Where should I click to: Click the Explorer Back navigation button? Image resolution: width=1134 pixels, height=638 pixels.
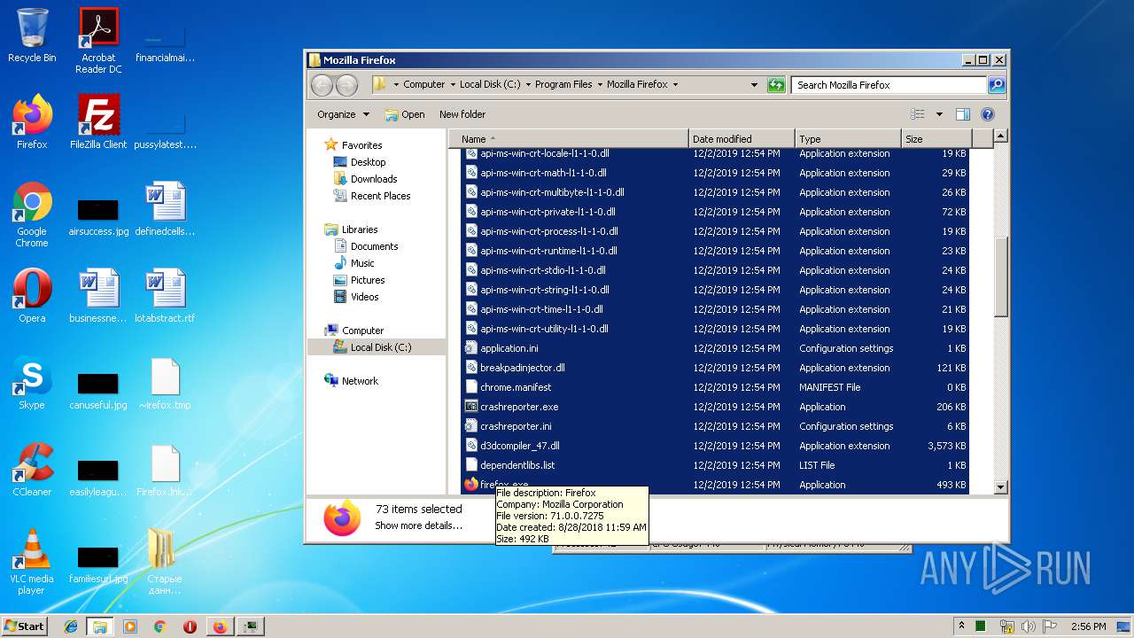(x=322, y=85)
